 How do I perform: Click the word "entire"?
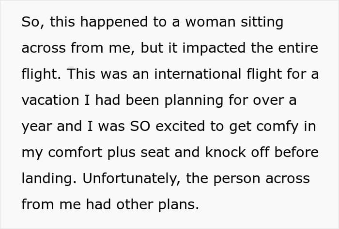pyautogui.click(x=298, y=48)
